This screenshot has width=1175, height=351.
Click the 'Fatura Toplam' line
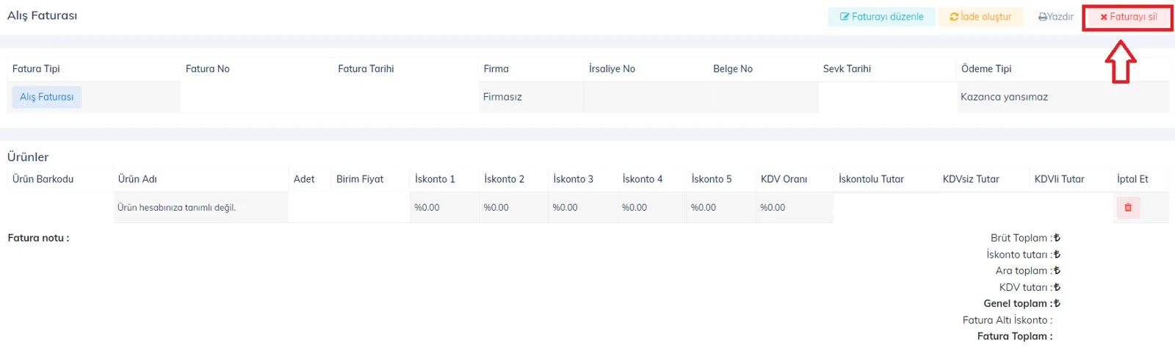1015,336
